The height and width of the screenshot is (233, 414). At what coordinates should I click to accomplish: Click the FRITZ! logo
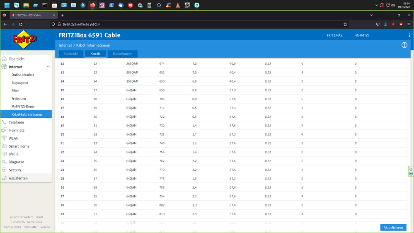click(25, 39)
